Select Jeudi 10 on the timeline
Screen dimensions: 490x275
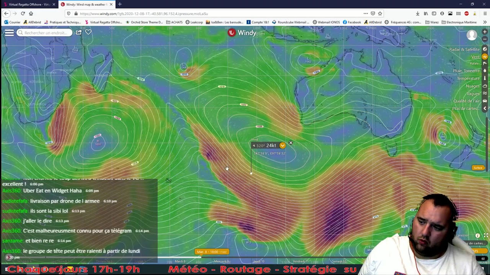(258, 261)
